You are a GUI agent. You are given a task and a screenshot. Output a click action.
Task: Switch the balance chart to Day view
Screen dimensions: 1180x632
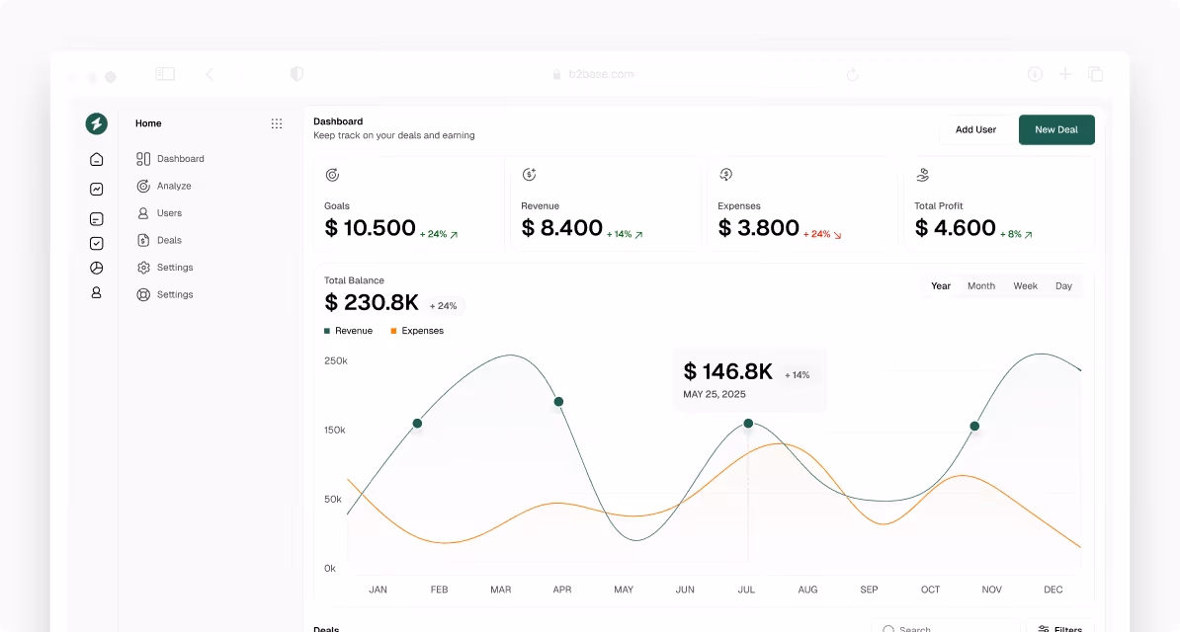click(x=1063, y=285)
